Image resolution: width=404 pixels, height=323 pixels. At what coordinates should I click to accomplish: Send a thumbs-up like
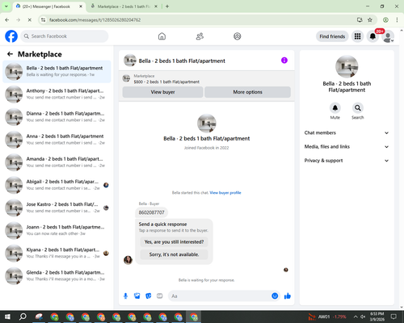pyautogui.click(x=288, y=296)
